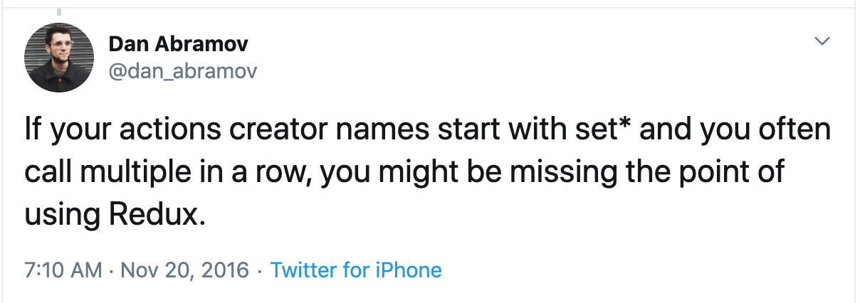Click Dan Abramov's profile photo
Image resolution: width=860 pixels, height=303 pixels.
pyautogui.click(x=59, y=58)
